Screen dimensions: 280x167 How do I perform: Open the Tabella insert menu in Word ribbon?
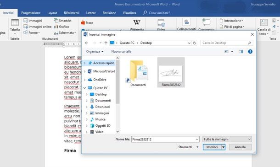(x=15, y=27)
